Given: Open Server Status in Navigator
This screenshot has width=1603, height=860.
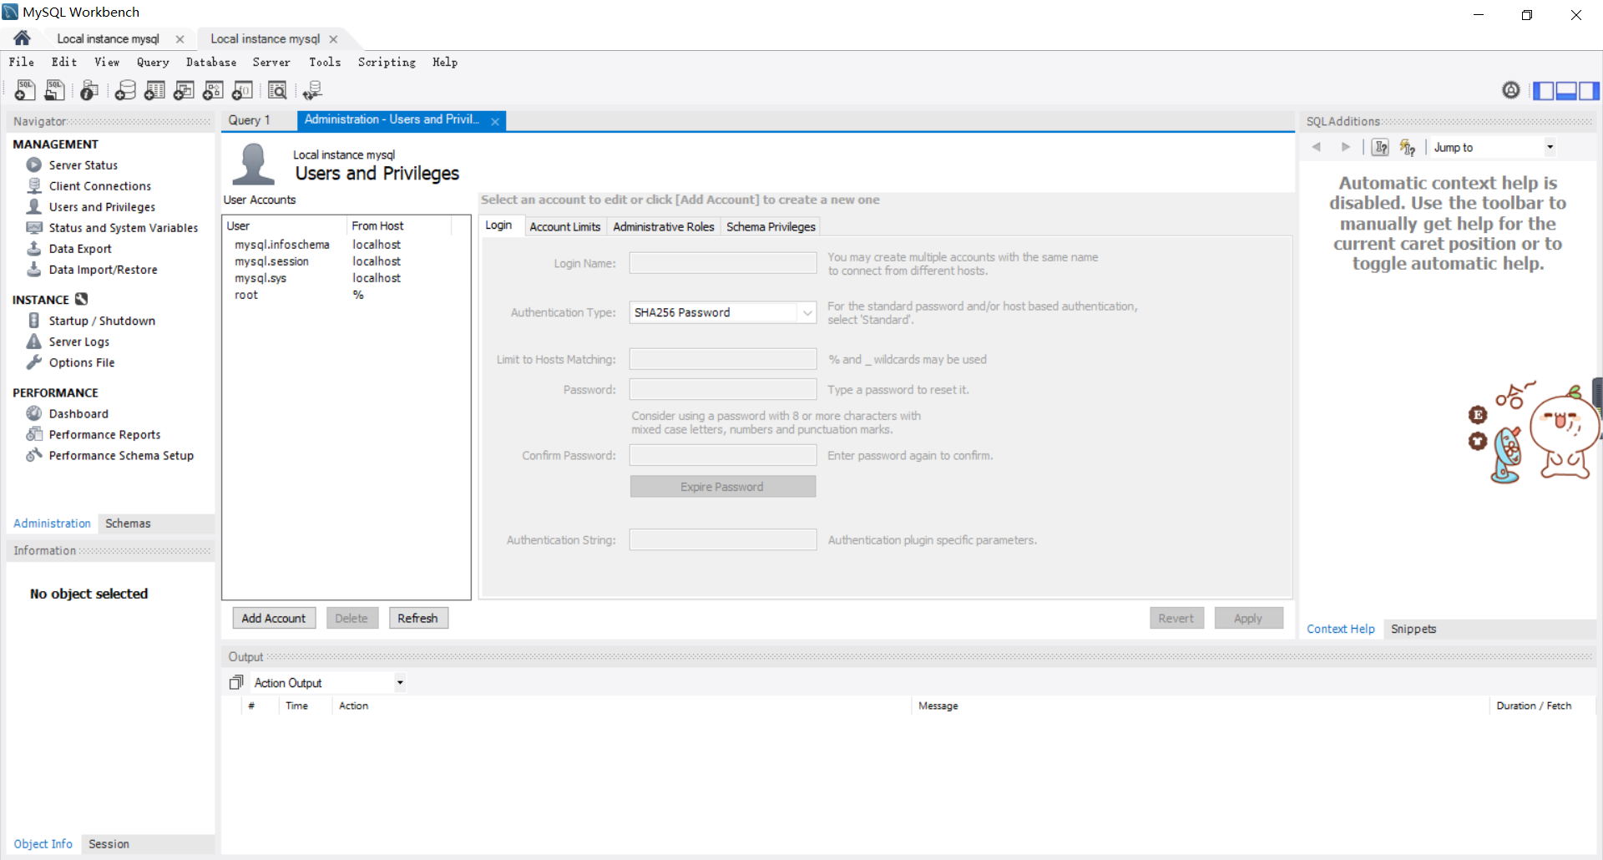Looking at the screenshot, I should pyautogui.click(x=83, y=165).
